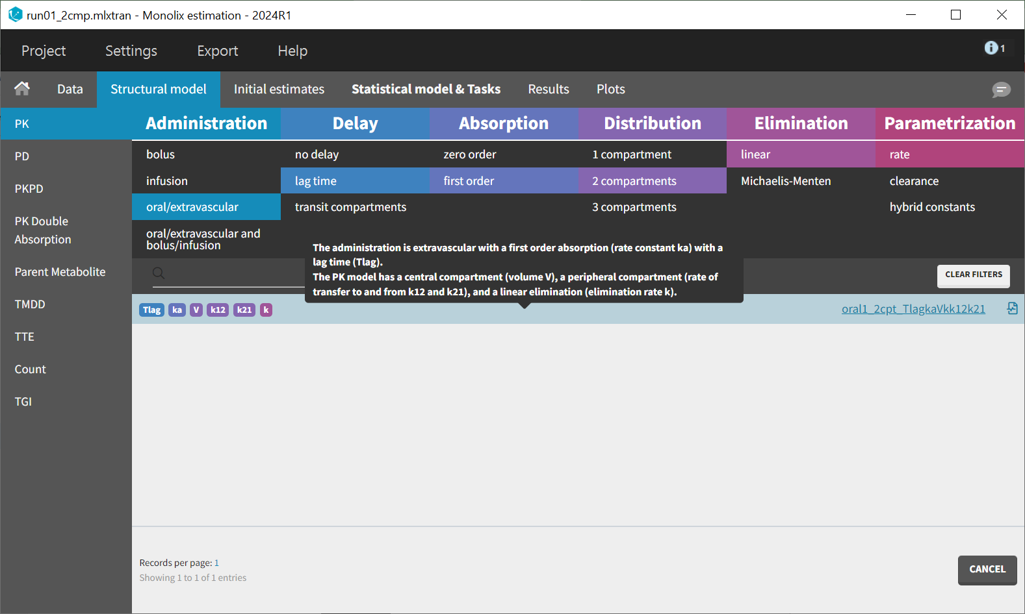Select the bolus administration filter

pyautogui.click(x=161, y=154)
